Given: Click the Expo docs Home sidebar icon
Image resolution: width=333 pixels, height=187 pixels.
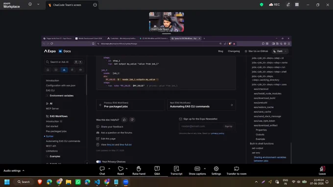Looking at the screenshot, I should coord(48,70).
